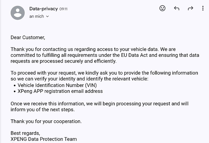Select the Data-privacy sender name
Screen dimensions: 209x143
coord(43,9)
